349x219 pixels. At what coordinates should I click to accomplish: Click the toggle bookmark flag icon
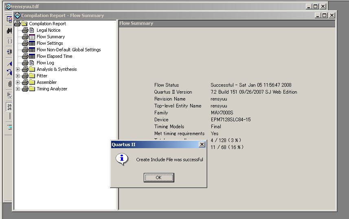pos(9,64)
